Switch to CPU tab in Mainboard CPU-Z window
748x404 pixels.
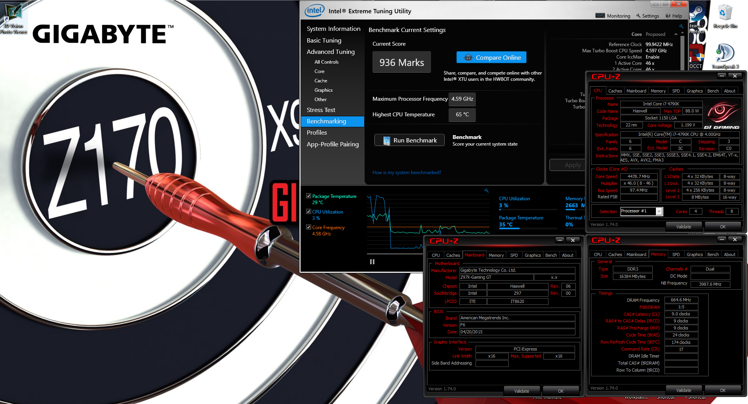(436, 255)
